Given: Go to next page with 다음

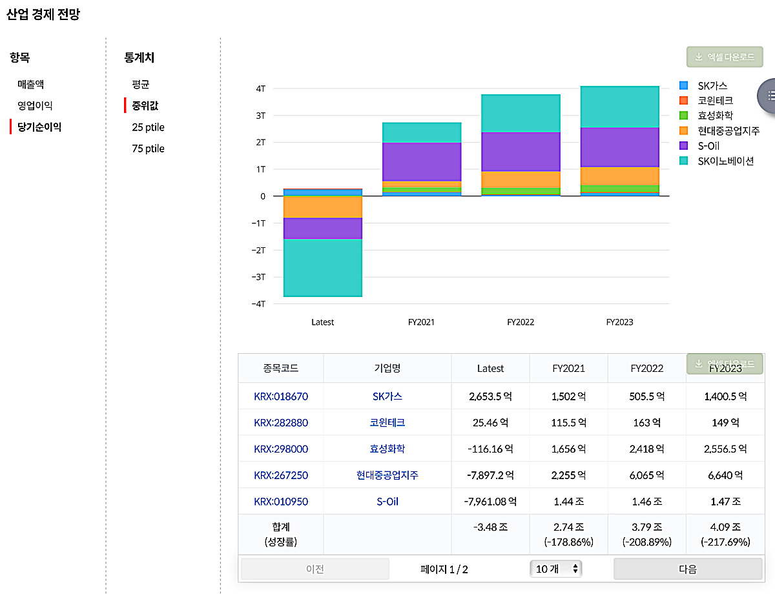Looking at the screenshot, I should (x=688, y=569).
